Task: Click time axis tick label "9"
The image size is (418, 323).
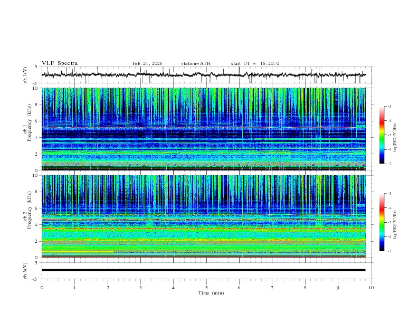Action: (x=338, y=288)
